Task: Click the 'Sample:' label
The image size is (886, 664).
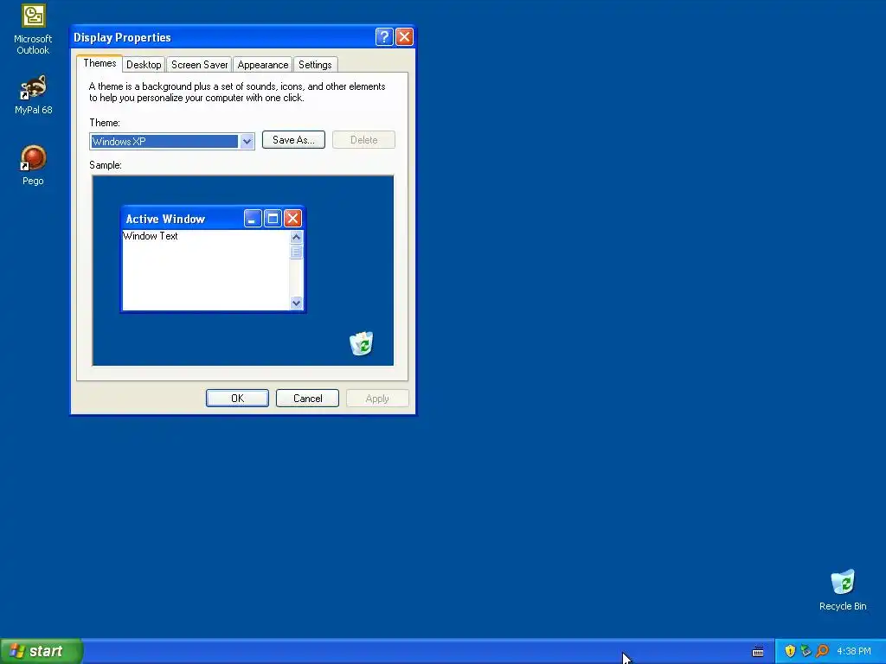Action: click(105, 165)
